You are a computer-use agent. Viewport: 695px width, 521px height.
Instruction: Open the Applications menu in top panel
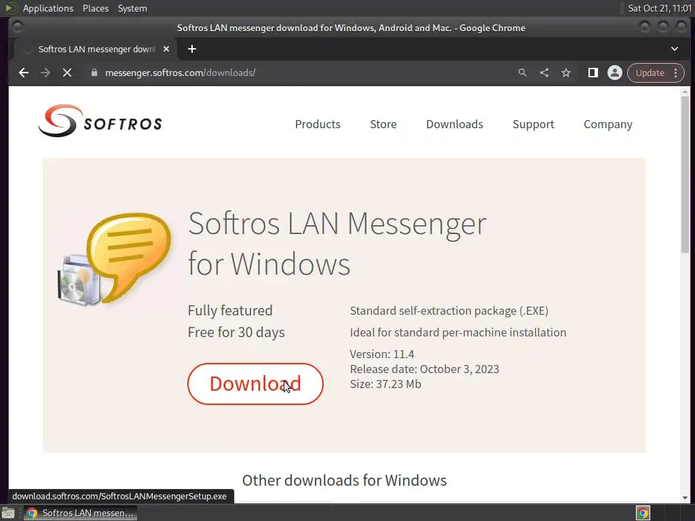[48, 8]
